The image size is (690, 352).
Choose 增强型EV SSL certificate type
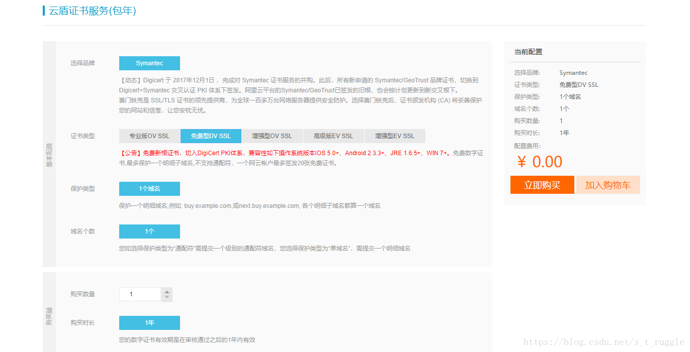pos(395,136)
